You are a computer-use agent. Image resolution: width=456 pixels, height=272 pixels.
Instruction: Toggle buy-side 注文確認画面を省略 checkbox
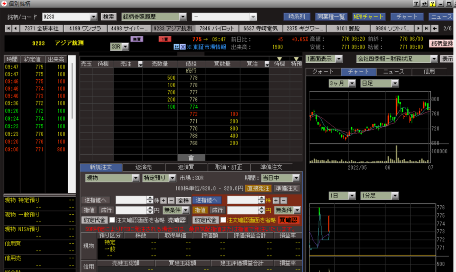223,219
